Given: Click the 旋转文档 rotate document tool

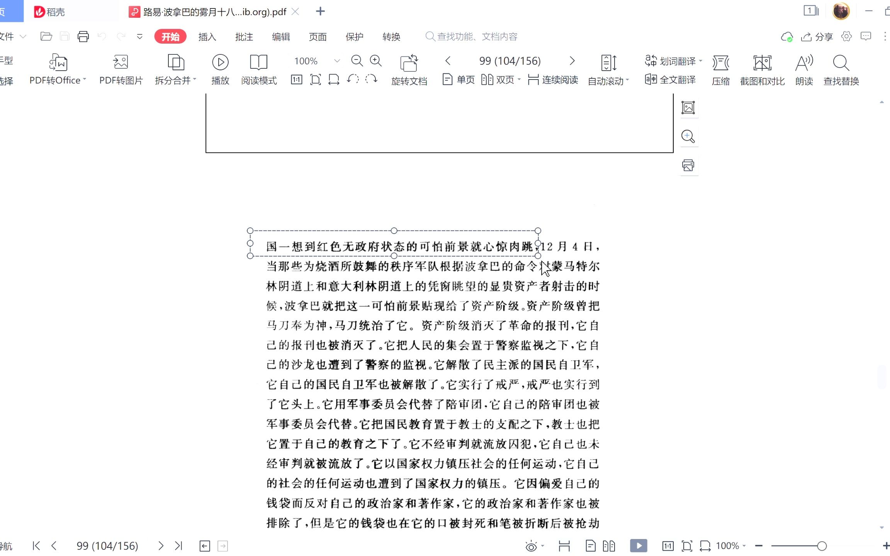Looking at the screenshot, I should click(x=409, y=69).
